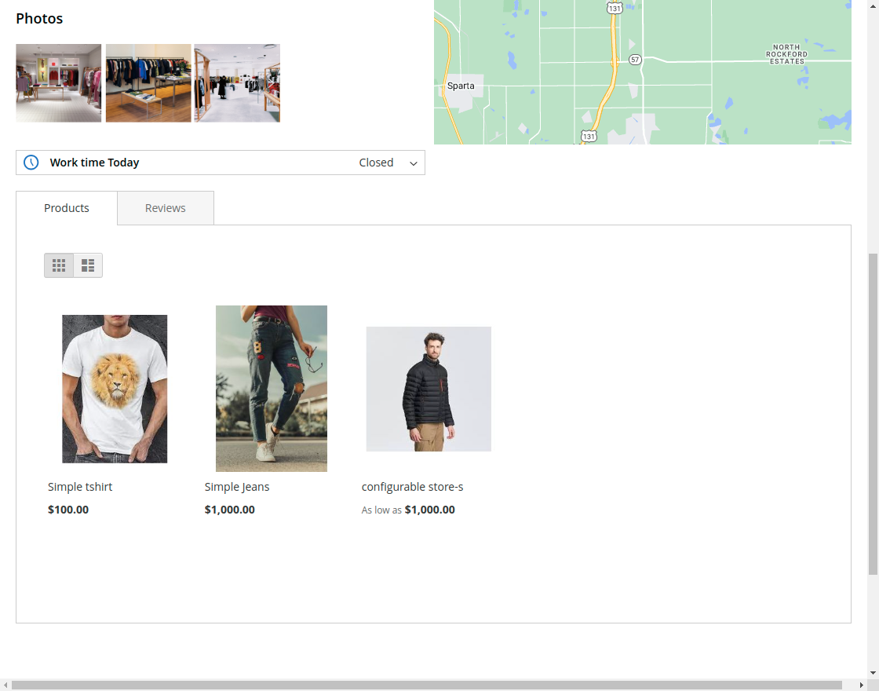Click the first store interior photo thumbnail
Viewport: 879px width, 691px height.
coord(58,82)
